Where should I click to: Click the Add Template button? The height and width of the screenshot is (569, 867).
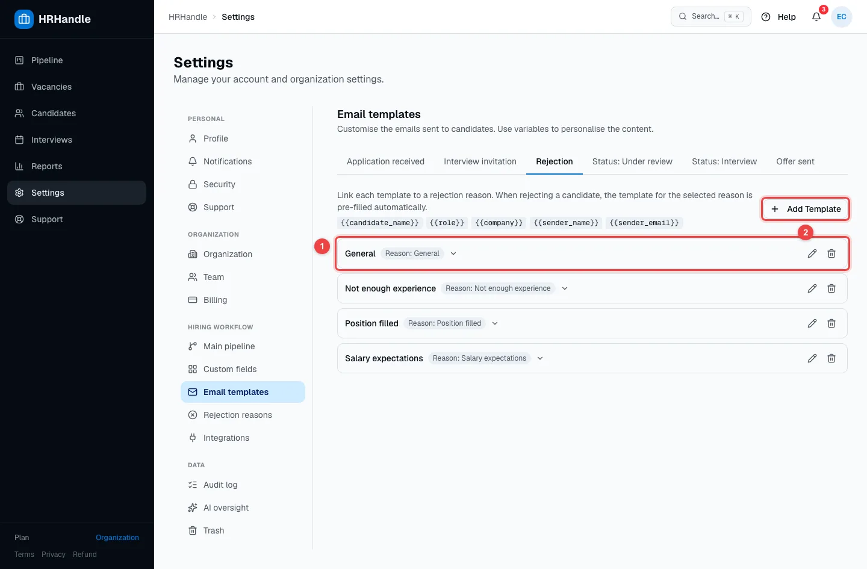(x=806, y=209)
